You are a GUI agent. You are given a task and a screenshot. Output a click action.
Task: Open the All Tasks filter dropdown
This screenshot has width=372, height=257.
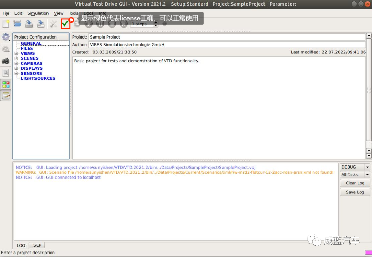355,175
